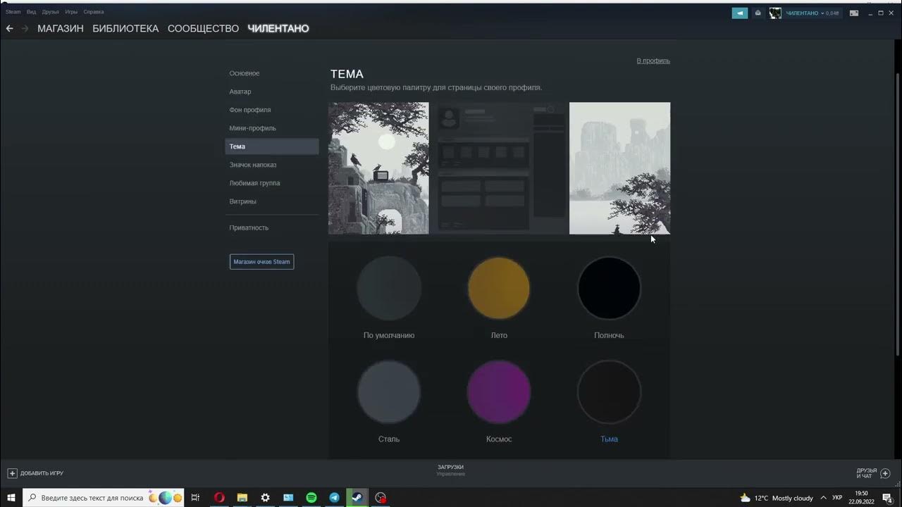Open Task View on the taskbar
This screenshot has width=902, height=507.
click(195, 498)
